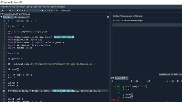Open the Search menu

[11, 7]
